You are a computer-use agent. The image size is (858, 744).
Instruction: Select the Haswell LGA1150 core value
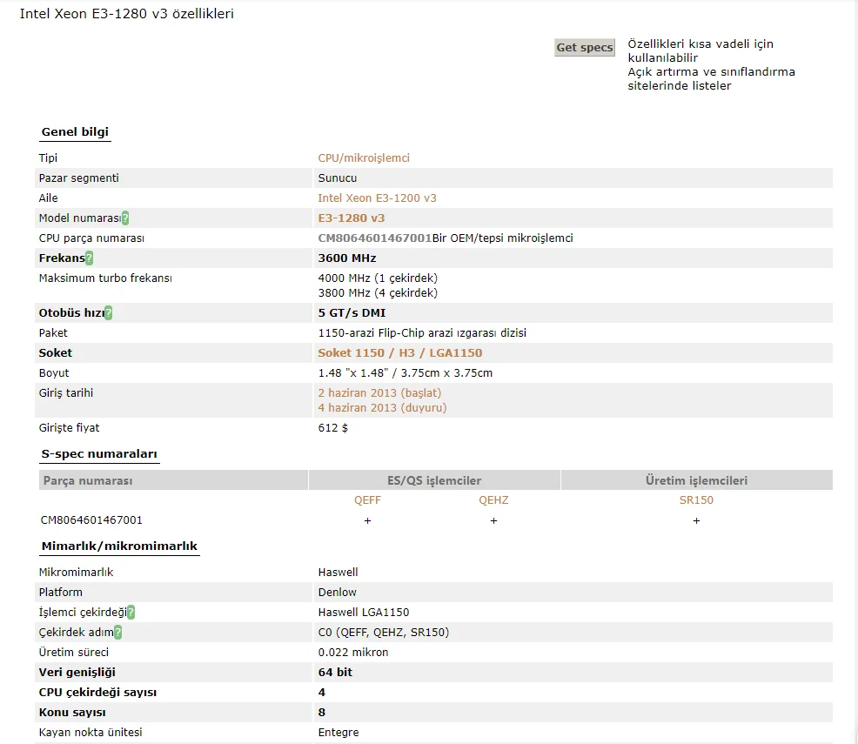[364, 612]
